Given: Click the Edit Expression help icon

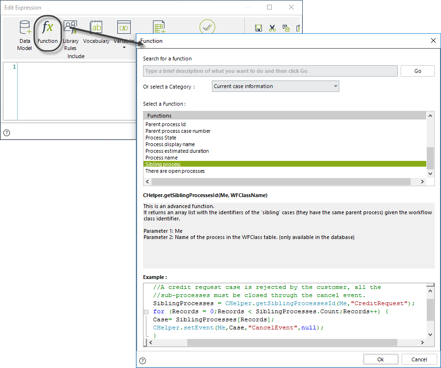Looking at the screenshot, I should coord(7,133).
